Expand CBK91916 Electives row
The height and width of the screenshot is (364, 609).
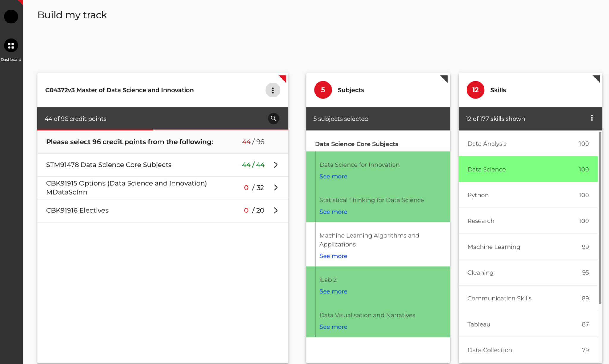276,210
